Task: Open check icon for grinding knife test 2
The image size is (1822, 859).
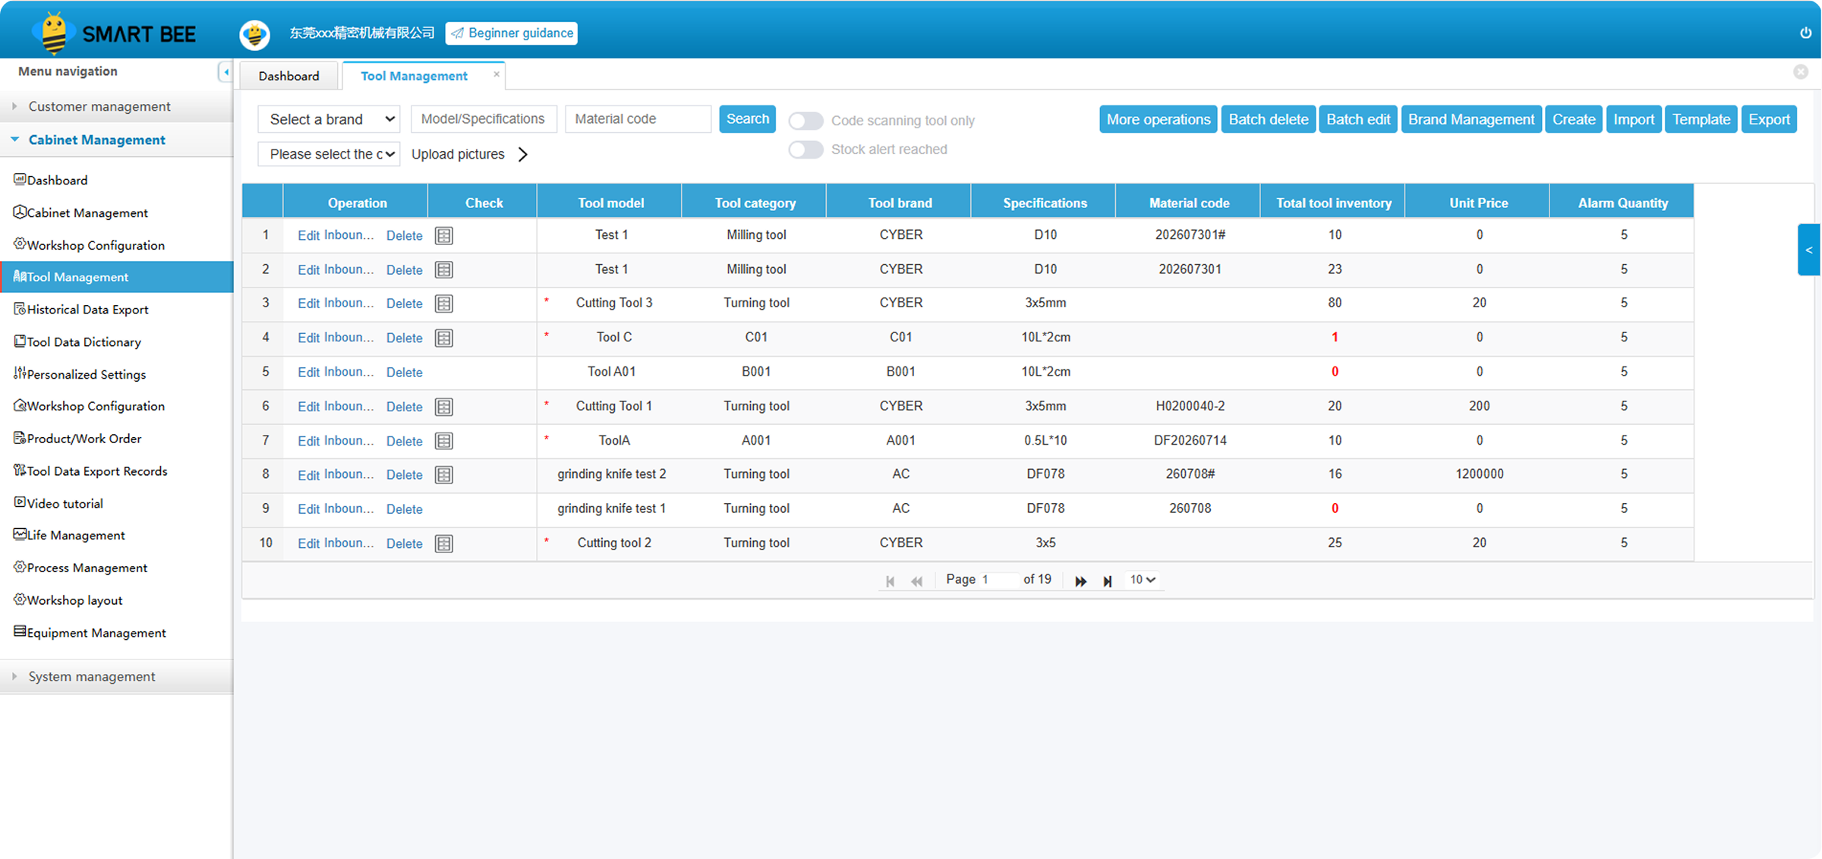Action: click(444, 475)
